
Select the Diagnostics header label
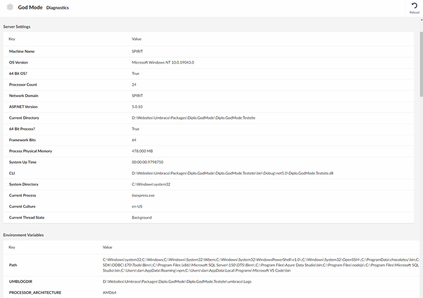[x=58, y=8]
